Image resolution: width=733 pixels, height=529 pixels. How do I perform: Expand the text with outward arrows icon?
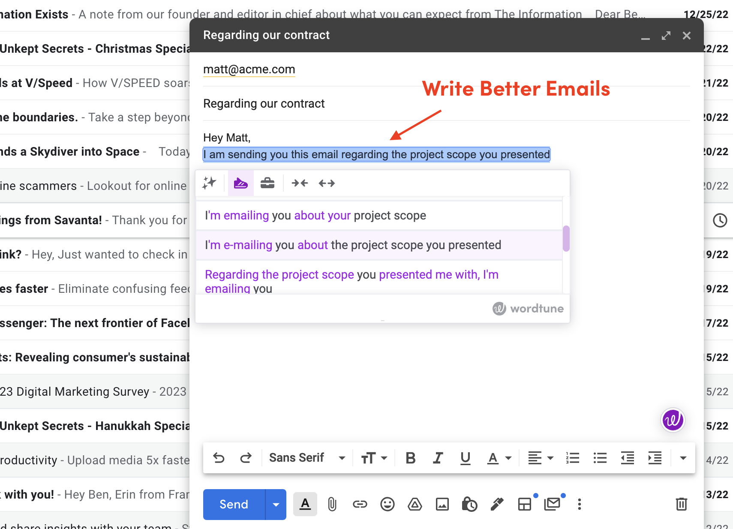(x=326, y=183)
